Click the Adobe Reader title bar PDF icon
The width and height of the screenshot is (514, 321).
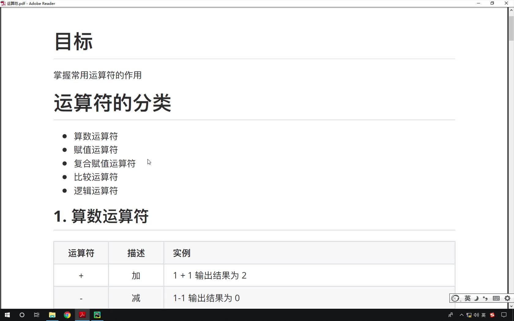[3, 3]
